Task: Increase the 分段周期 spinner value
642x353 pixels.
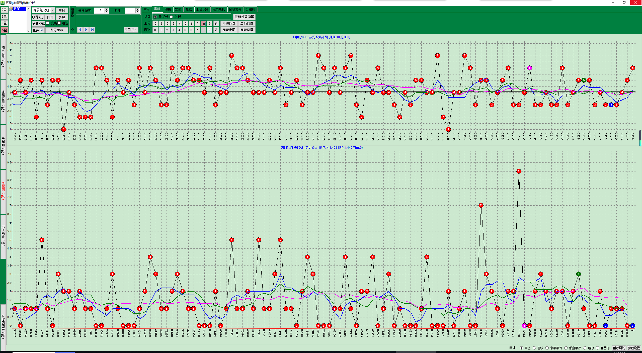Action: (107, 9)
